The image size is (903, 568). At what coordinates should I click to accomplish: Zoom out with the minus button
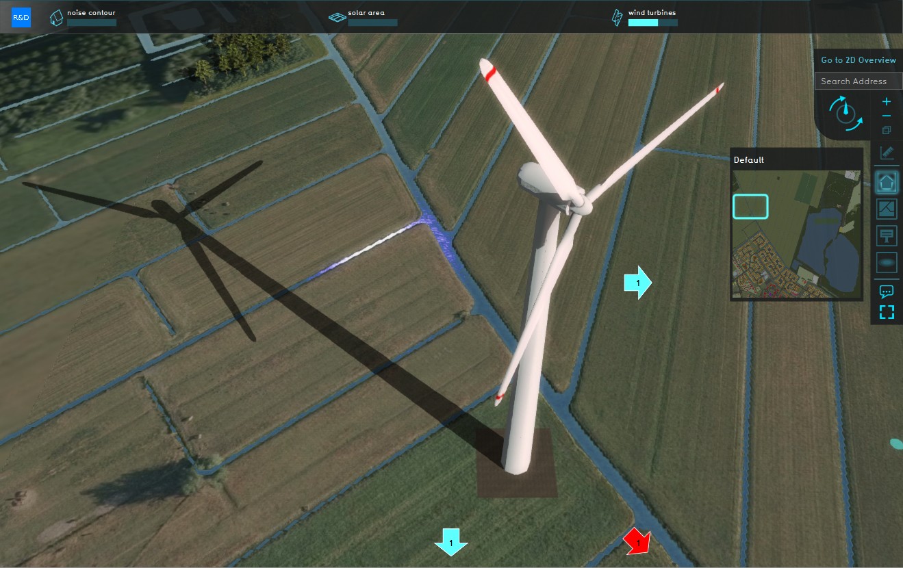[887, 116]
